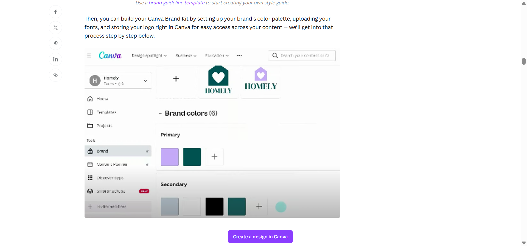The width and height of the screenshot is (527, 246).
Task: Click the mint green circle beside secondary colors
Action: [281, 207]
